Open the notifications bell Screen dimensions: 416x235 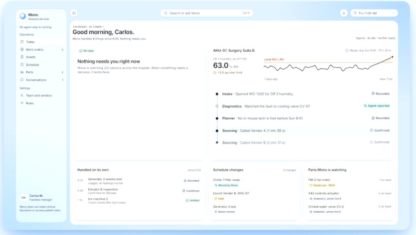point(344,13)
